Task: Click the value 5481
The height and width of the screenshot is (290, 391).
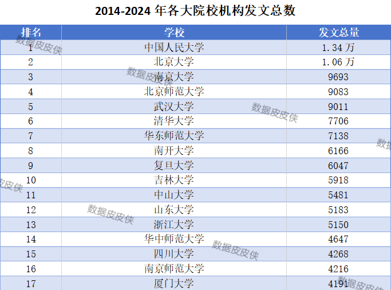Action: click(338, 195)
